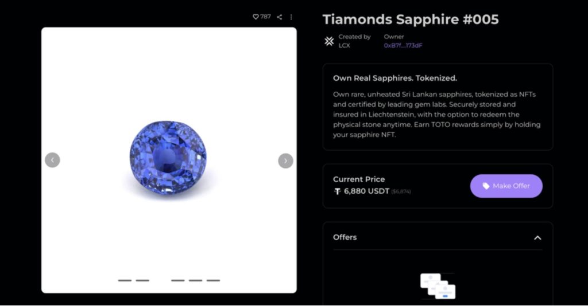
Task: Open the three-dot more options menu
Action: 291,17
